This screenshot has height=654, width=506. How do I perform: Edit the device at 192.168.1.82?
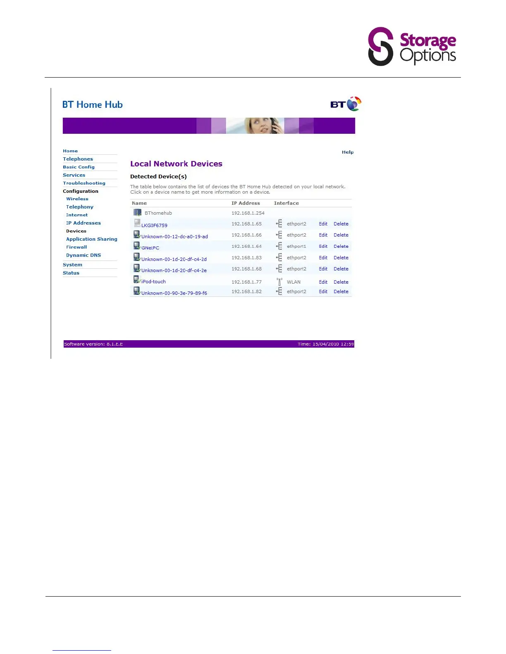tap(323, 291)
